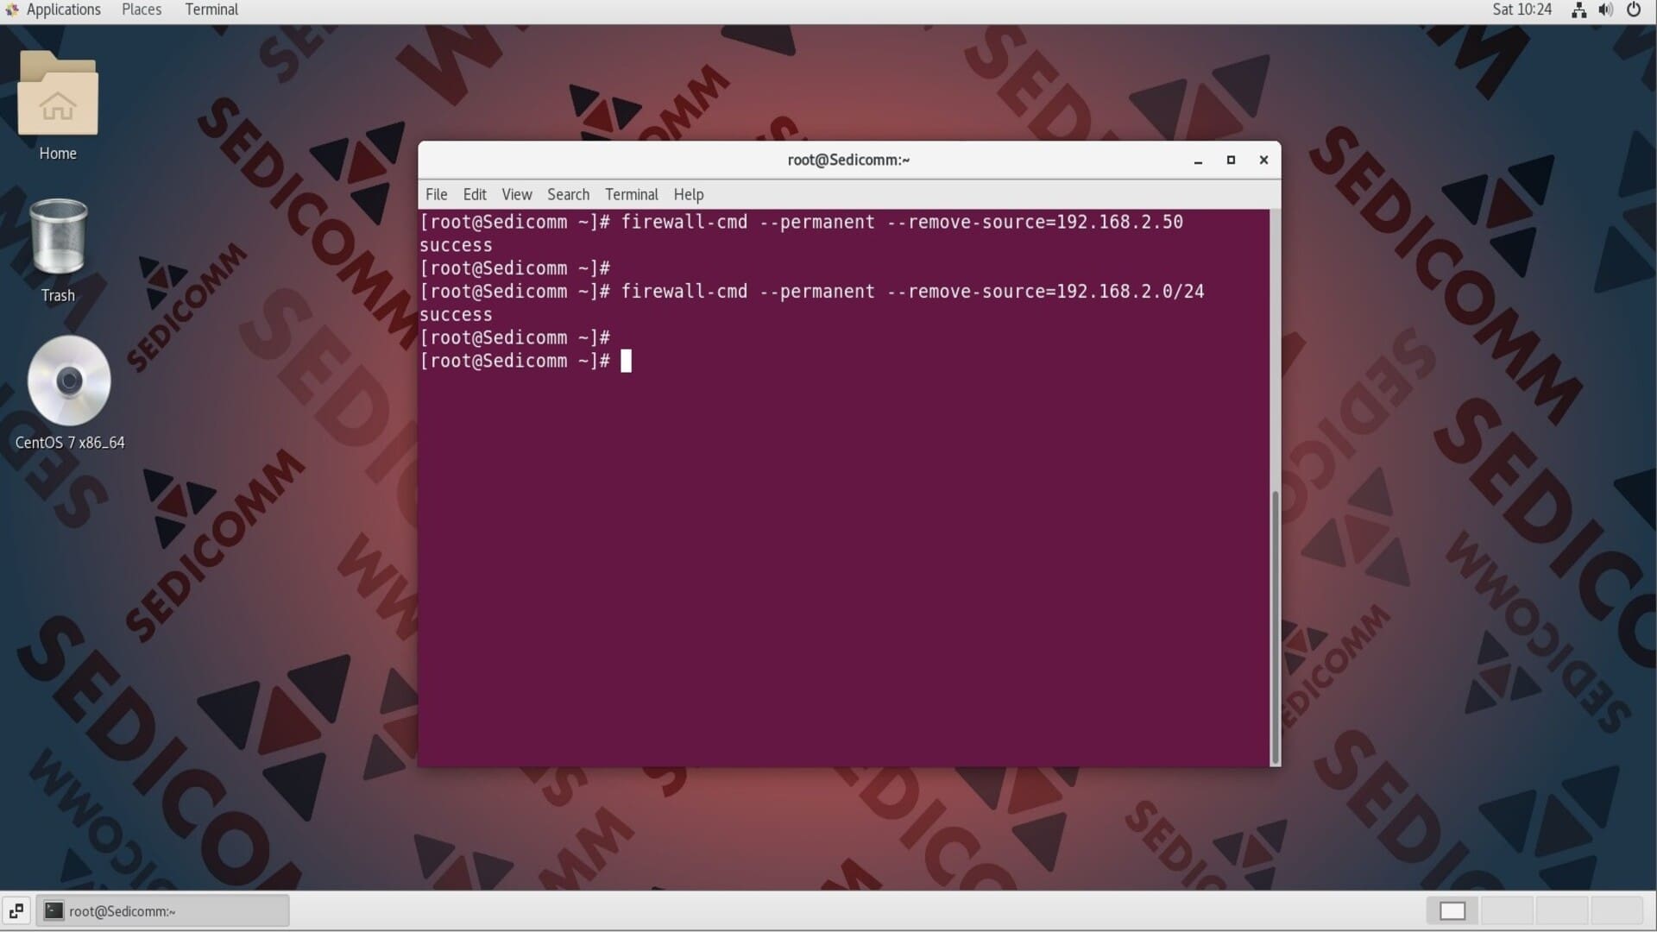Open the Trash desktop icon
This screenshot has height=932, width=1657.
tap(58, 237)
